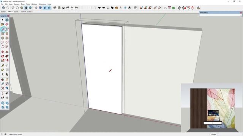
Task: Click the green play extension icon
Action: 174,8
